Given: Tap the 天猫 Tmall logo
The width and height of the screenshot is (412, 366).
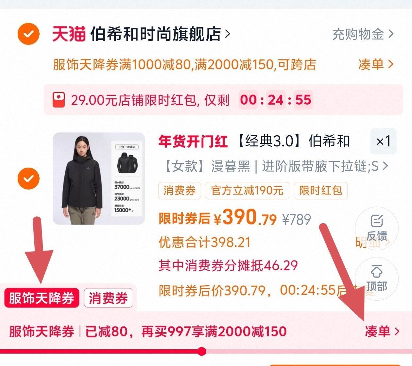Looking at the screenshot, I should click(x=69, y=34).
